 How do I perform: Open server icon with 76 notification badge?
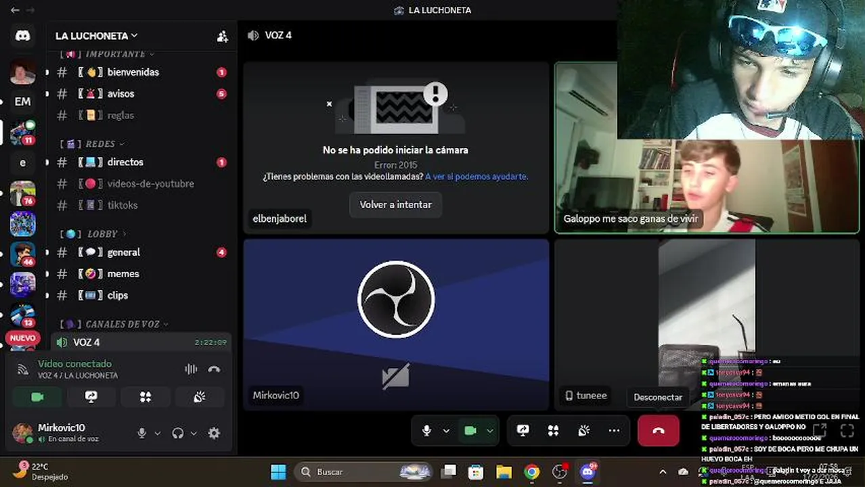22,193
